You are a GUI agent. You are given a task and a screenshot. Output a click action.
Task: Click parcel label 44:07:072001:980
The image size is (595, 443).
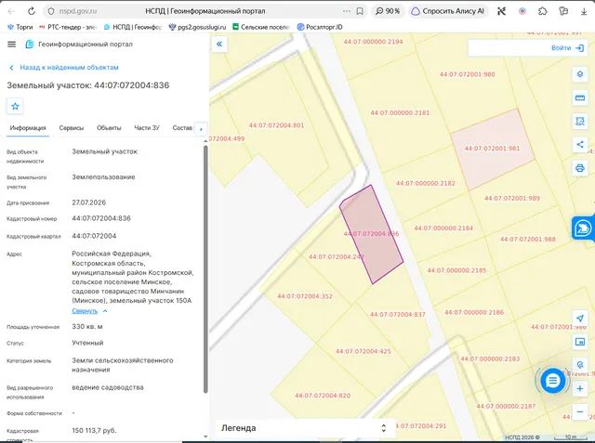click(x=467, y=74)
